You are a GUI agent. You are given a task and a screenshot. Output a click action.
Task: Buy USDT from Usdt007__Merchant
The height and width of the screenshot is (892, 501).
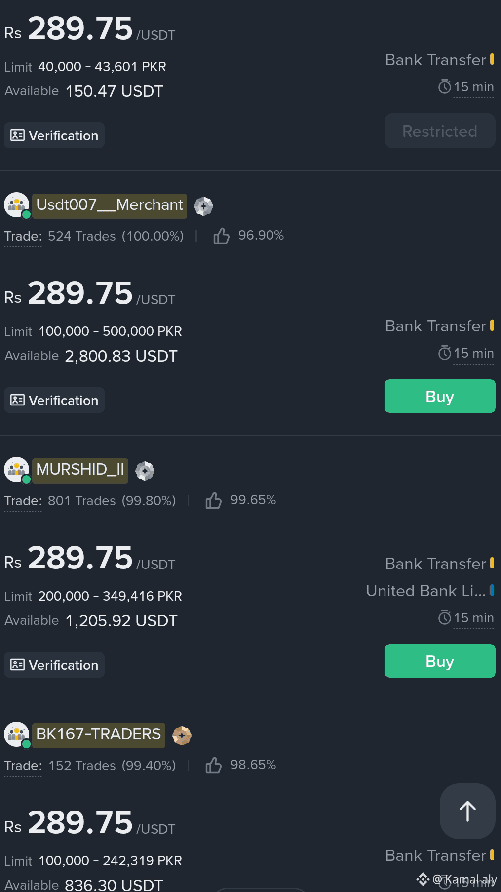440,396
